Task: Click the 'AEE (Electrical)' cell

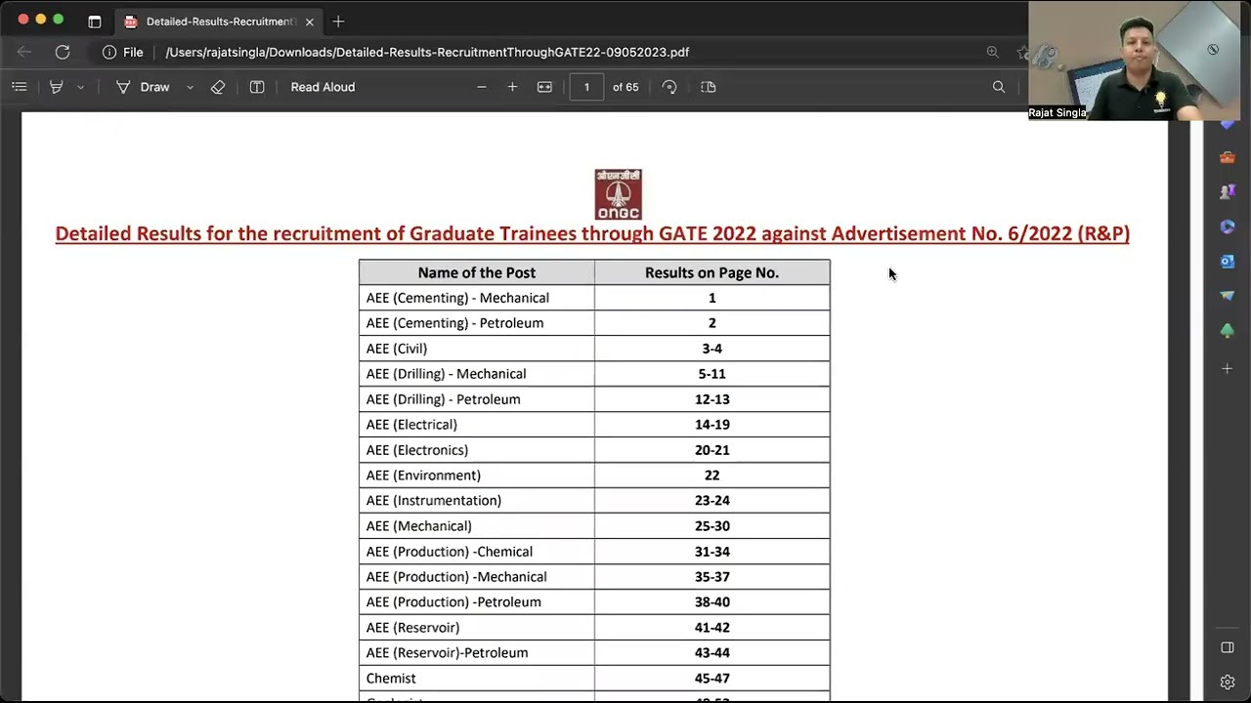Action: click(x=477, y=425)
